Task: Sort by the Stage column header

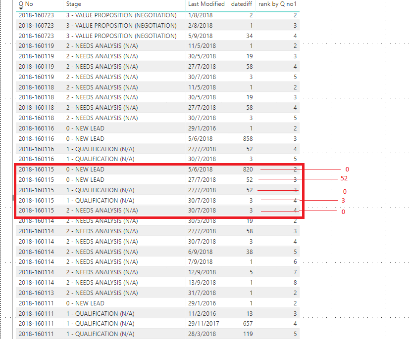Action: point(74,4)
